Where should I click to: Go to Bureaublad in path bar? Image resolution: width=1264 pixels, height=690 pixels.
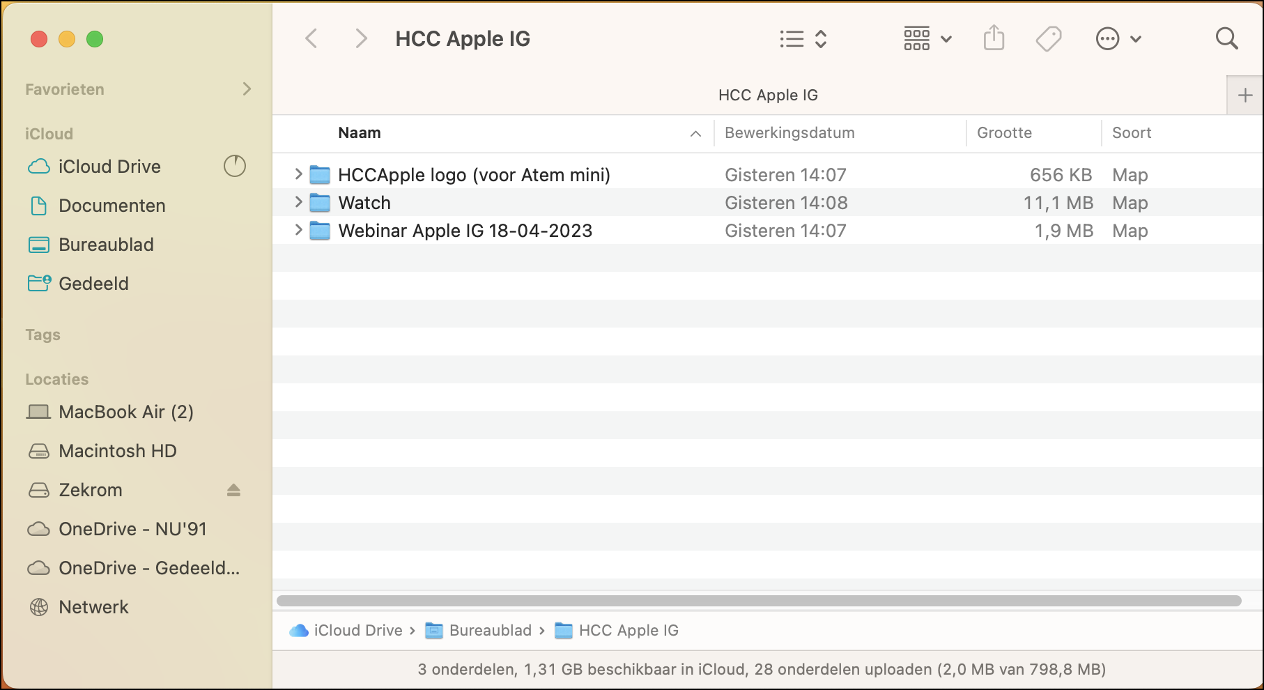(479, 631)
